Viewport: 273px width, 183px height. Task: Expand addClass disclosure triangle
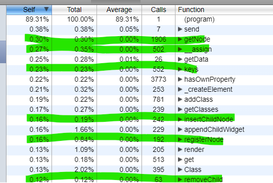180,99
